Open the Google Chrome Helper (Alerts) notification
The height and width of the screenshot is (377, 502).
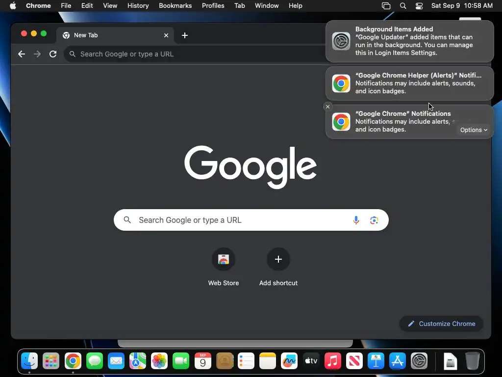point(409,83)
